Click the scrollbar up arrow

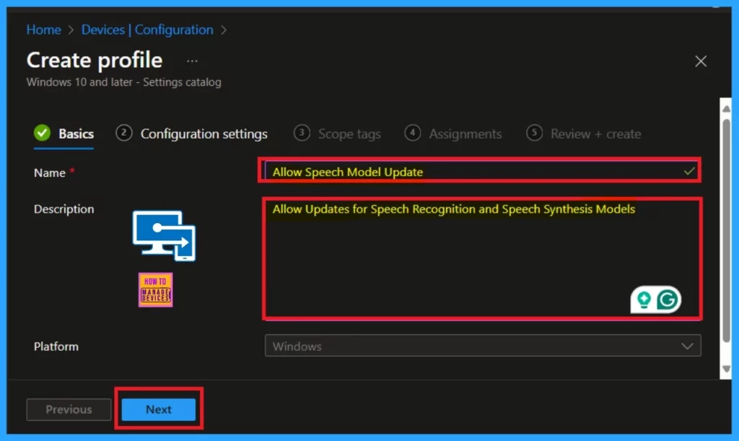[x=726, y=109]
